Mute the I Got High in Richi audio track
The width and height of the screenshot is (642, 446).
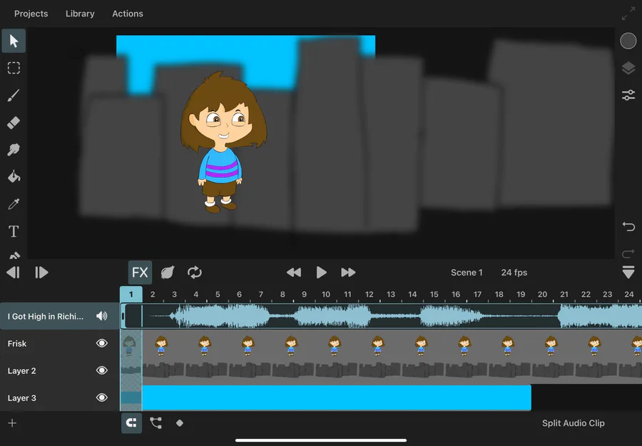pyautogui.click(x=101, y=316)
